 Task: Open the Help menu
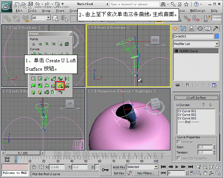coord(214,10)
